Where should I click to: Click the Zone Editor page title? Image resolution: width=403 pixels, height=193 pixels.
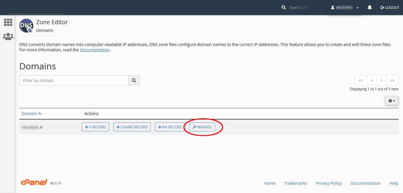(x=52, y=22)
